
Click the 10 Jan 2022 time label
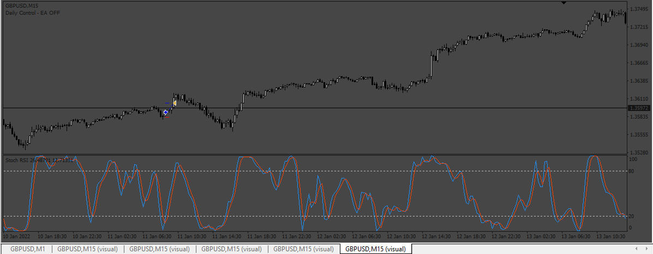(17, 236)
